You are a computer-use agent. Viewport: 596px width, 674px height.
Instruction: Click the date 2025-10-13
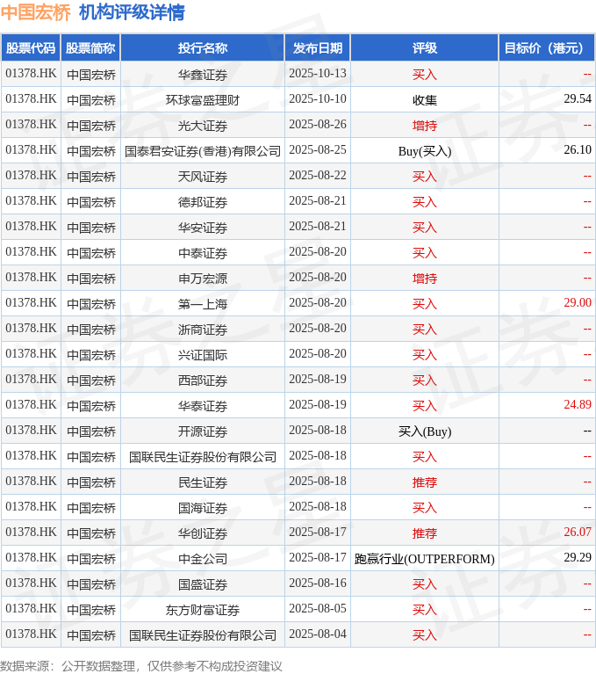click(x=318, y=74)
